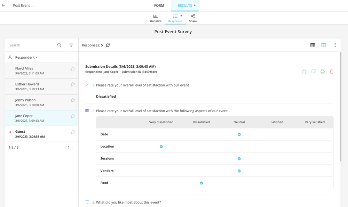Image resolution: width=348 pixels, height=207 pixels.
Task: Open the Share tab
Action: (x=193, y=18)
